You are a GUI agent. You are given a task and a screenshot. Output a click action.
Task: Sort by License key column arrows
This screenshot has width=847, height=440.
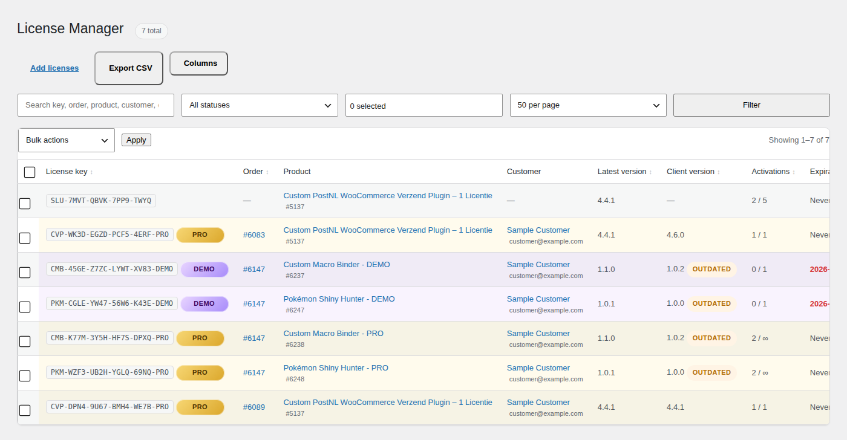pos(91,172)
